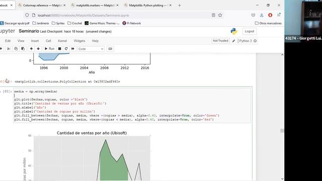Open Game Music Themes bookmark
Screen dimensions: 322x181
[102, 23]
